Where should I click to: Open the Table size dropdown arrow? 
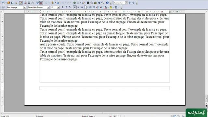pos(81,3)
